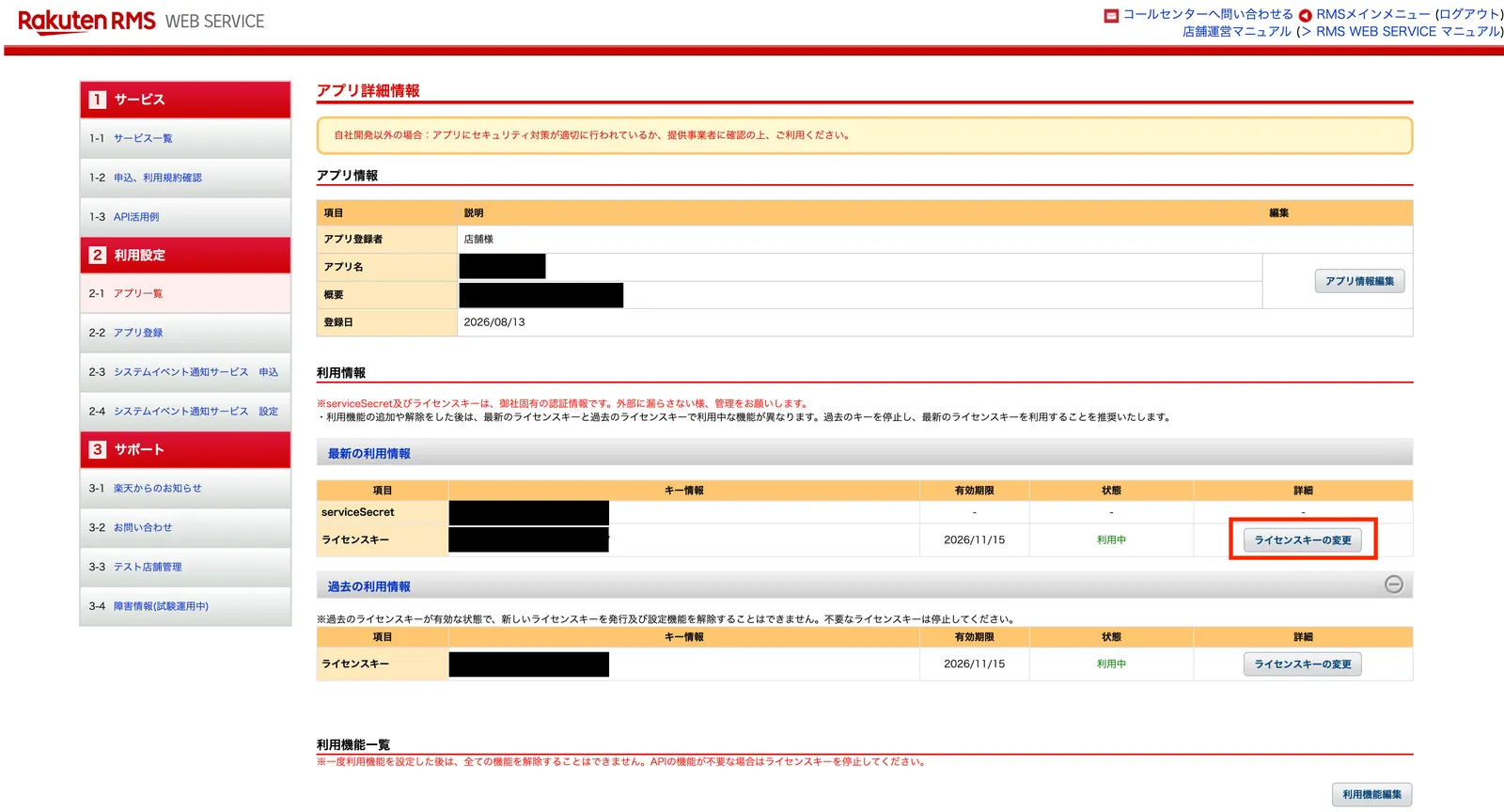Click 利用中 status in 過去の利用情報 table

pos(1111,664)
